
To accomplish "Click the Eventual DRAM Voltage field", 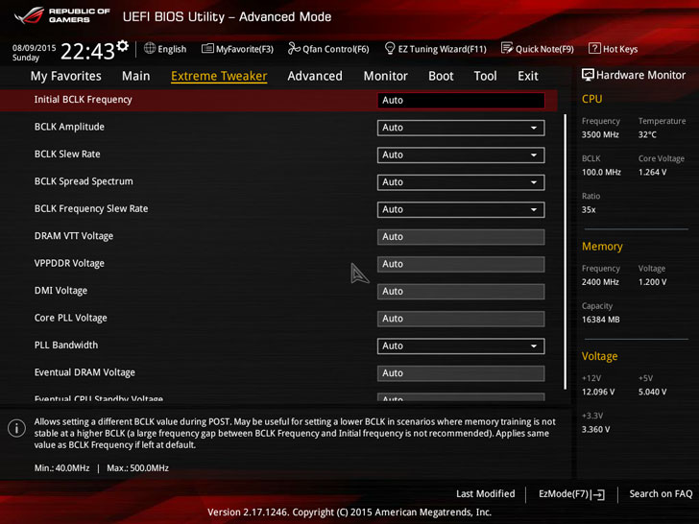I will click(461, 373).
